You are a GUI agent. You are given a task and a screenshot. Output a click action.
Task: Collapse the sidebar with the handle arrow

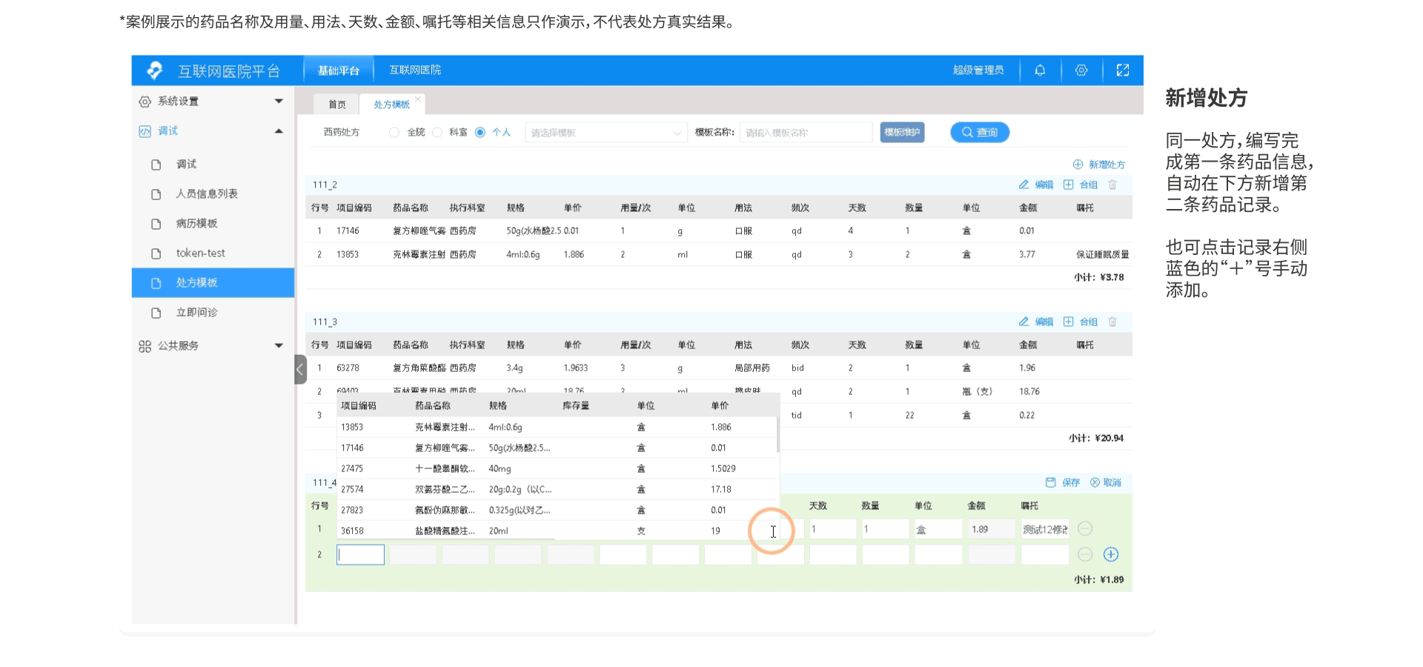pyautogui.click(x=300, y=369)
